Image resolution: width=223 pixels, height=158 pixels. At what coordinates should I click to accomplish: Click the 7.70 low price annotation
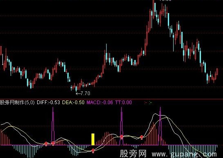(83, 93)
